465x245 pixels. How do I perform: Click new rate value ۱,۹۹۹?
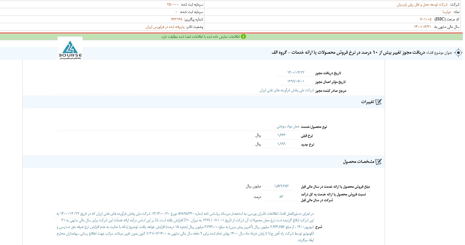tap(281, 144)
